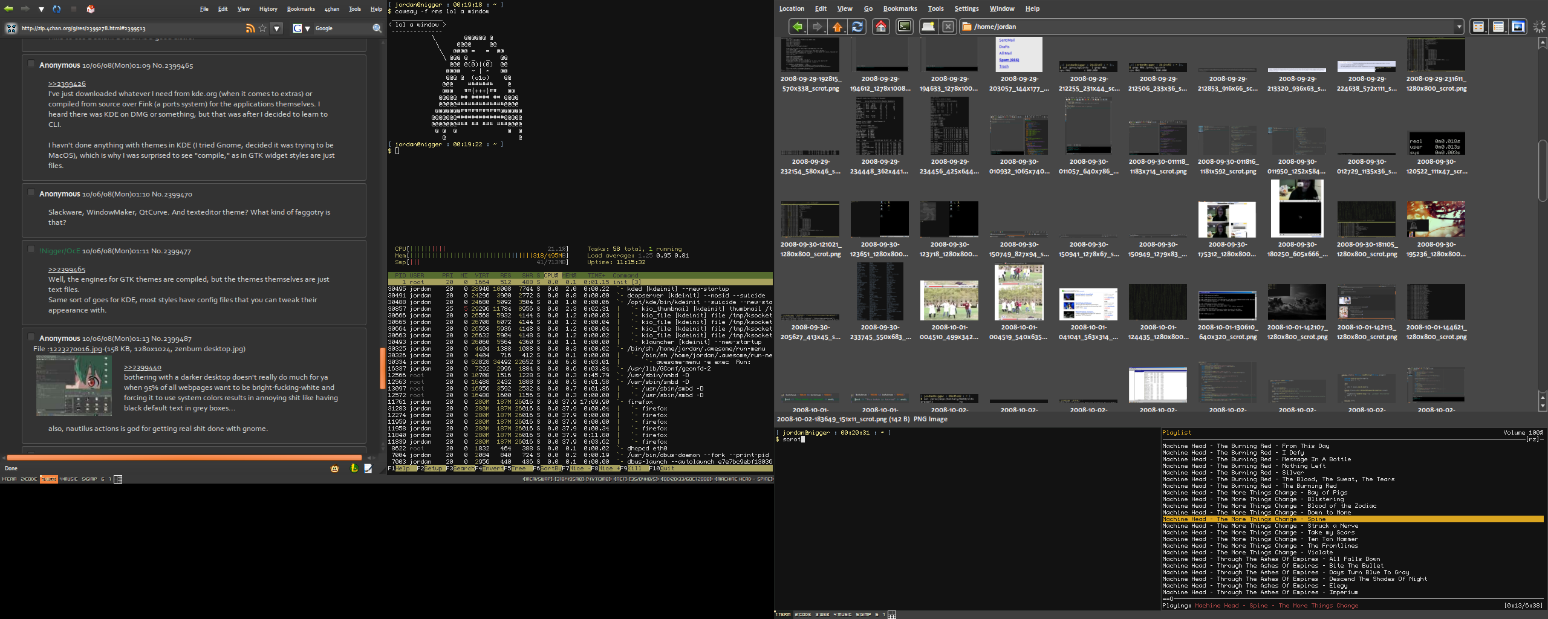Image resolution: width=1548 pixels, height=619 pixels.
Task: Refresh the /home/jordan folder view
Action: (857, 27)
